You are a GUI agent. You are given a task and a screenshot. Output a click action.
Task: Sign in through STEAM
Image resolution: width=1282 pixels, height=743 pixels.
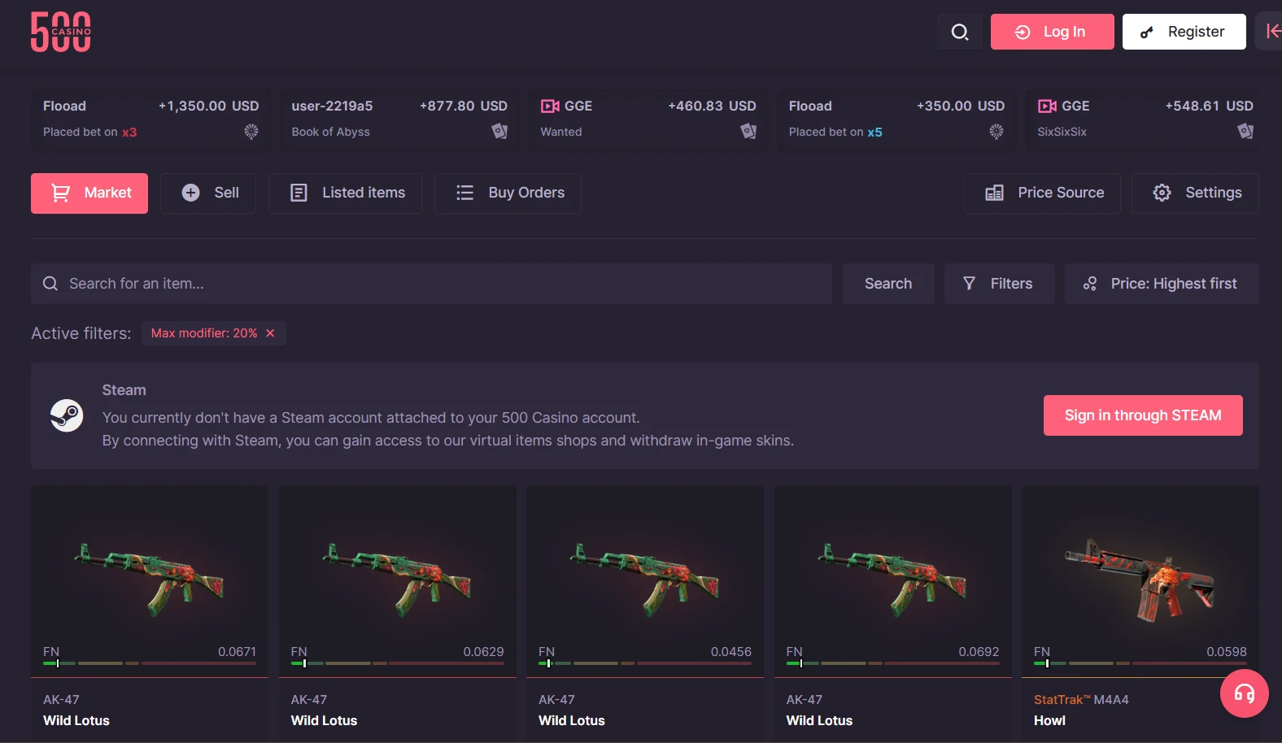coord(1143,415)
